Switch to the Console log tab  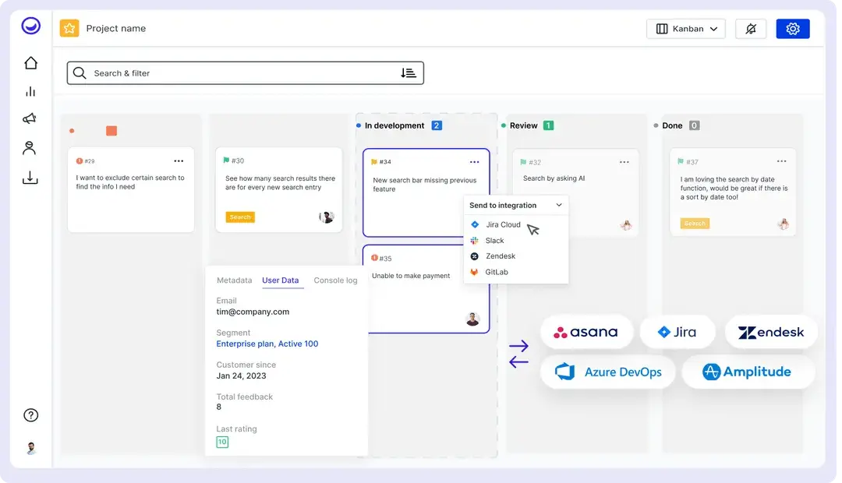click(x=335, y=280)
